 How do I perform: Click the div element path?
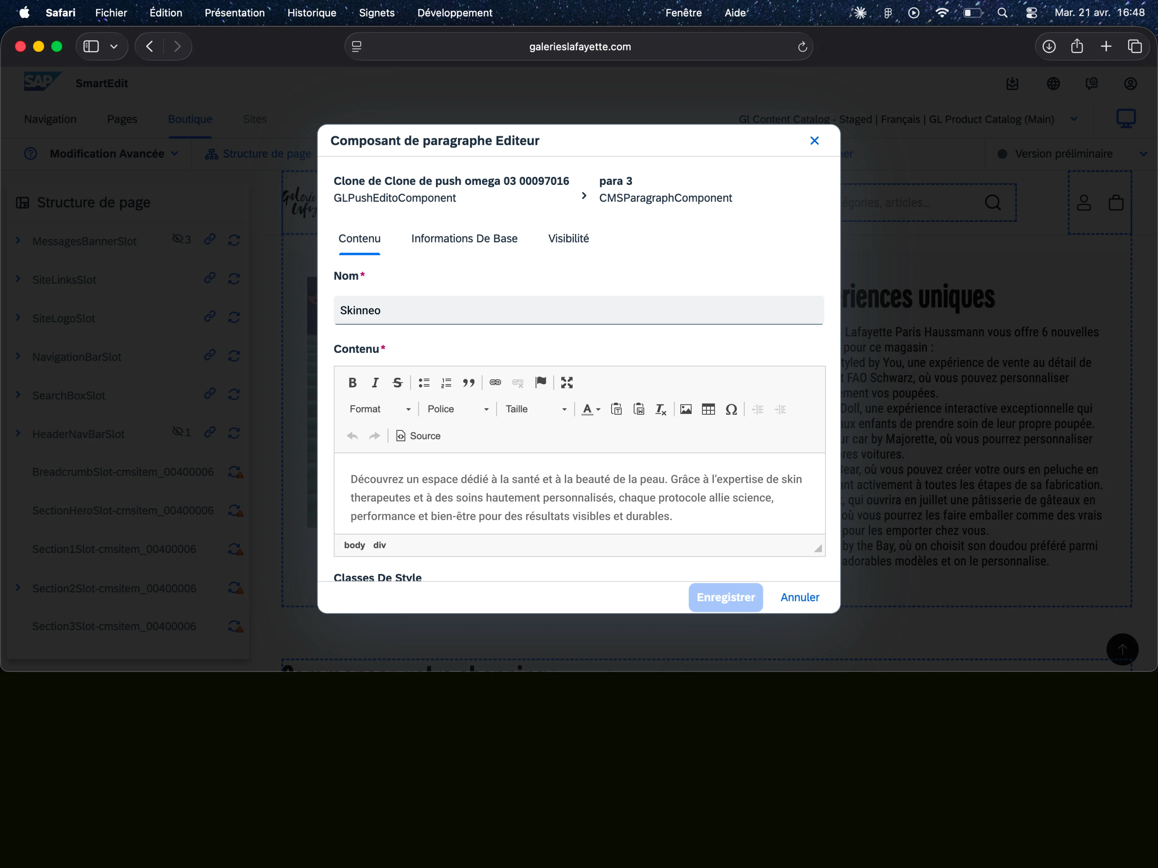[380, 545]
